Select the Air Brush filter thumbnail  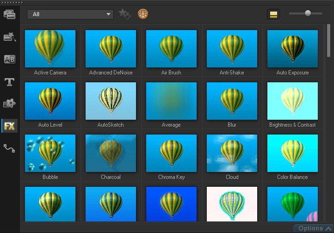tap(171, 49)
